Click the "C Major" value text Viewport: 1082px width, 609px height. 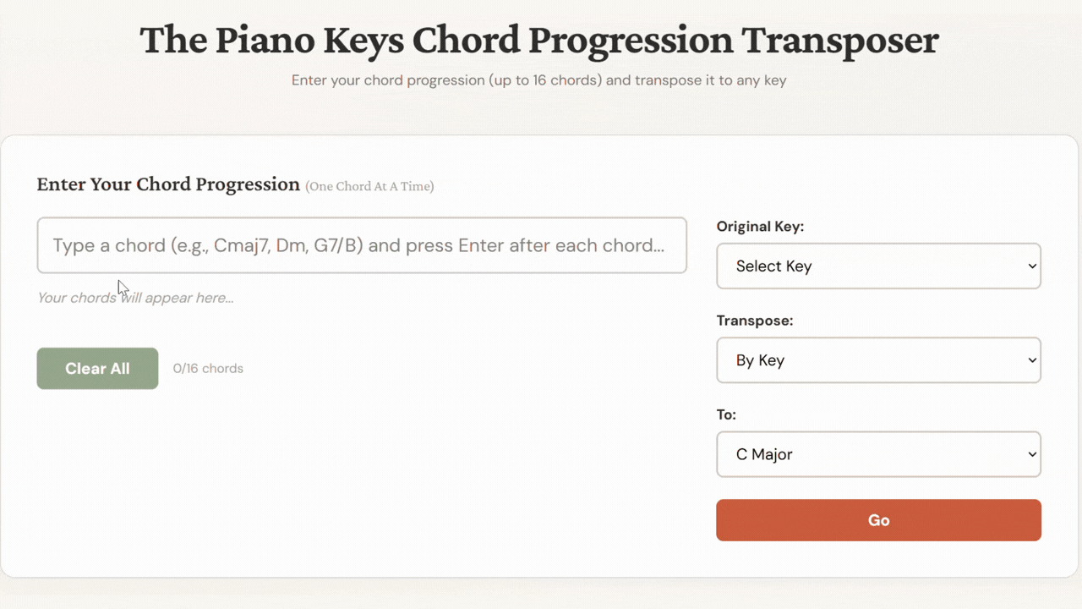pyautogui.click(x=764, y=454)
